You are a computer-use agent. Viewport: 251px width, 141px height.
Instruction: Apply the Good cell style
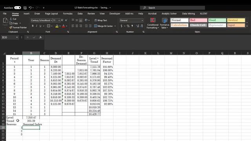click(217, 20)
